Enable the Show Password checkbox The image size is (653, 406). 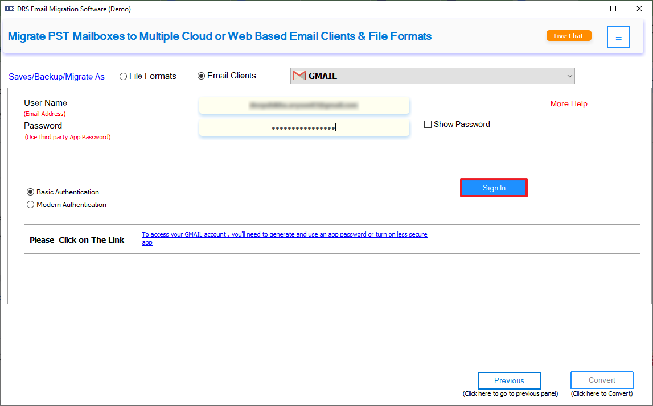tap(428, 125)
